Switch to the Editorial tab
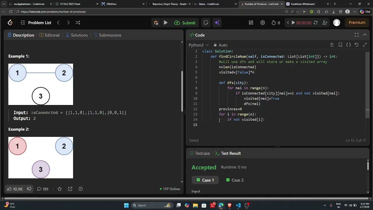 pos(49,35)
